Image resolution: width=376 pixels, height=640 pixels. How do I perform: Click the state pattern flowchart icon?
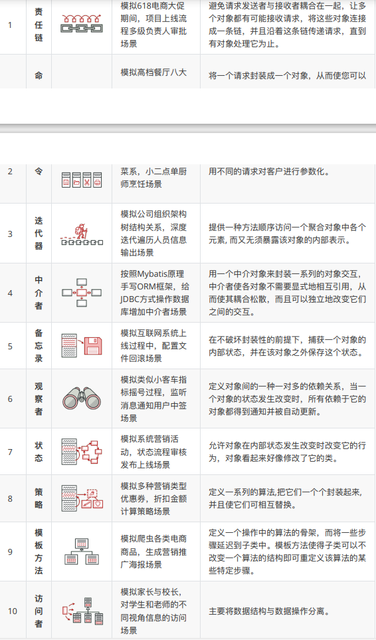point(82,452)
